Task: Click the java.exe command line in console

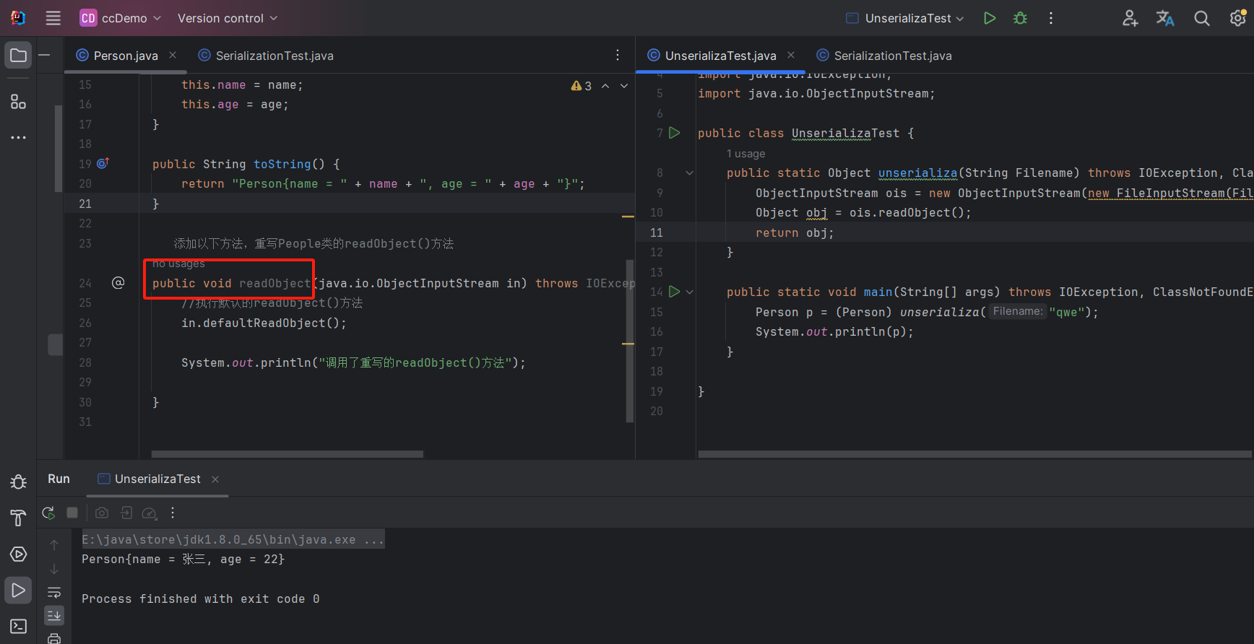Action: point(233,539)
